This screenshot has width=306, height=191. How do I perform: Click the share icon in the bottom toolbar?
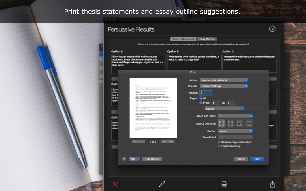pyautogui.click(x=273, y=184)
